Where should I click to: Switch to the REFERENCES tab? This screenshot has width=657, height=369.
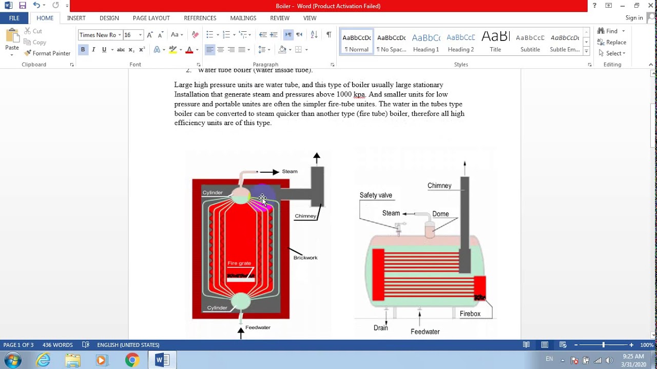[x=200, y=18]
